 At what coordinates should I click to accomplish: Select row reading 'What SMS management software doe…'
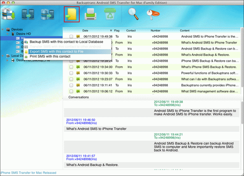click(154, 91)
